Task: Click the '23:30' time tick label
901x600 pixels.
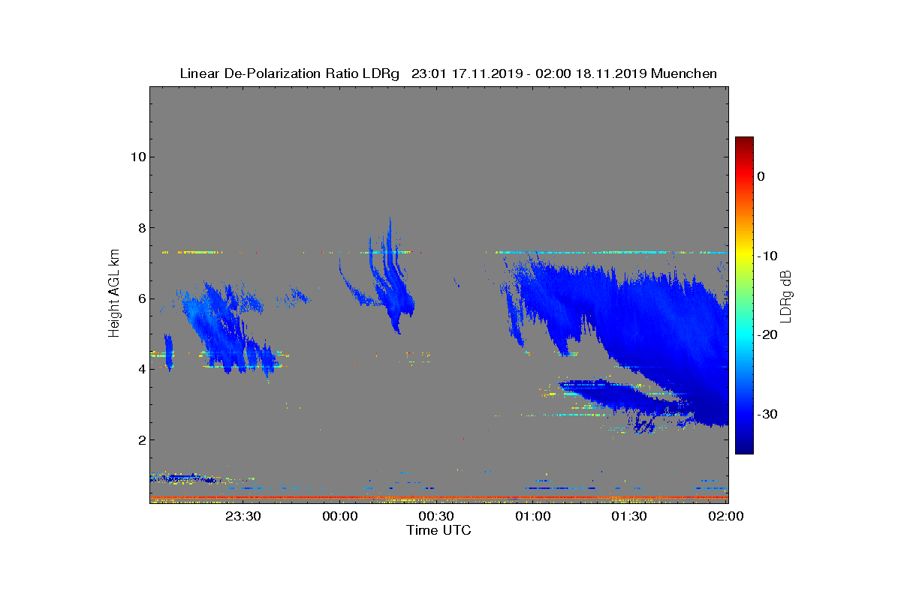Action: (x=243, y=517)
